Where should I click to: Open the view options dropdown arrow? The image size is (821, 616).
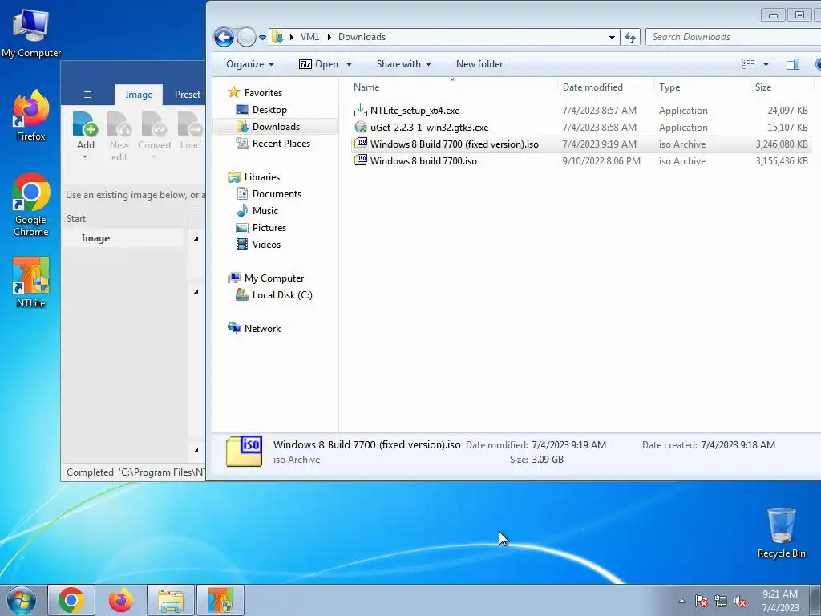pos(766,64)
